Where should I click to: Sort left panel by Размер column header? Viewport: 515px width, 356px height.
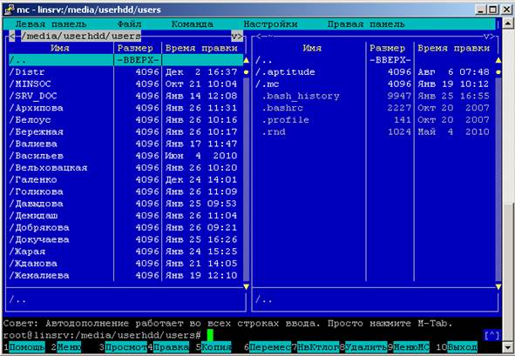pyautogui.click(x=135, y=48)
